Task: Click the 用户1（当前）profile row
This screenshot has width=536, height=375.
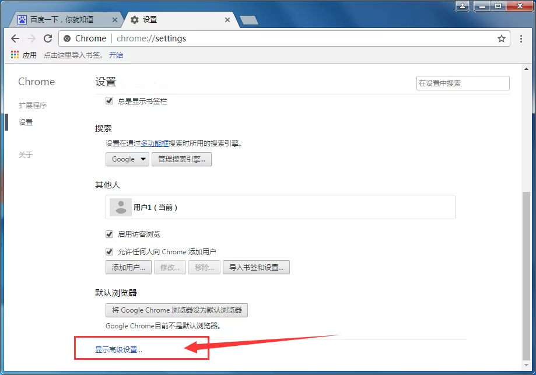Action: [281, 207]
